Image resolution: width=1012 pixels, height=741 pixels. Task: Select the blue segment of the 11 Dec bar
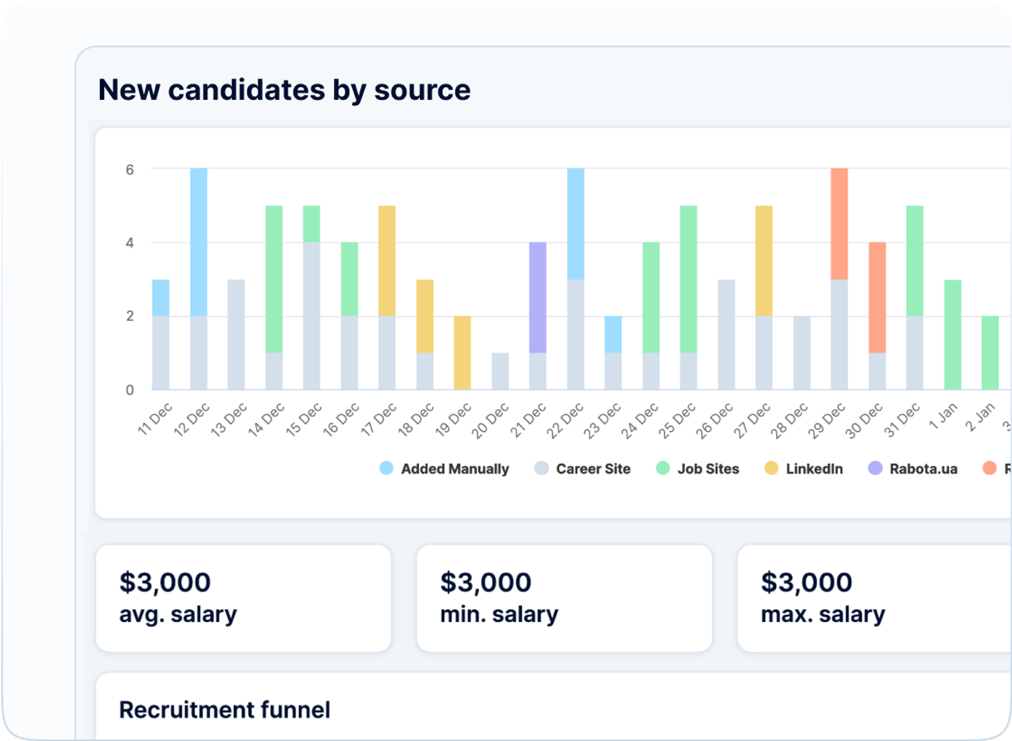161,298
